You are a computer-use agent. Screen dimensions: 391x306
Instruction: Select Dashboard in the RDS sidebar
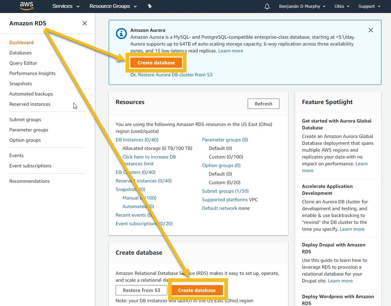pyautogui.click(x=22, y=42)
